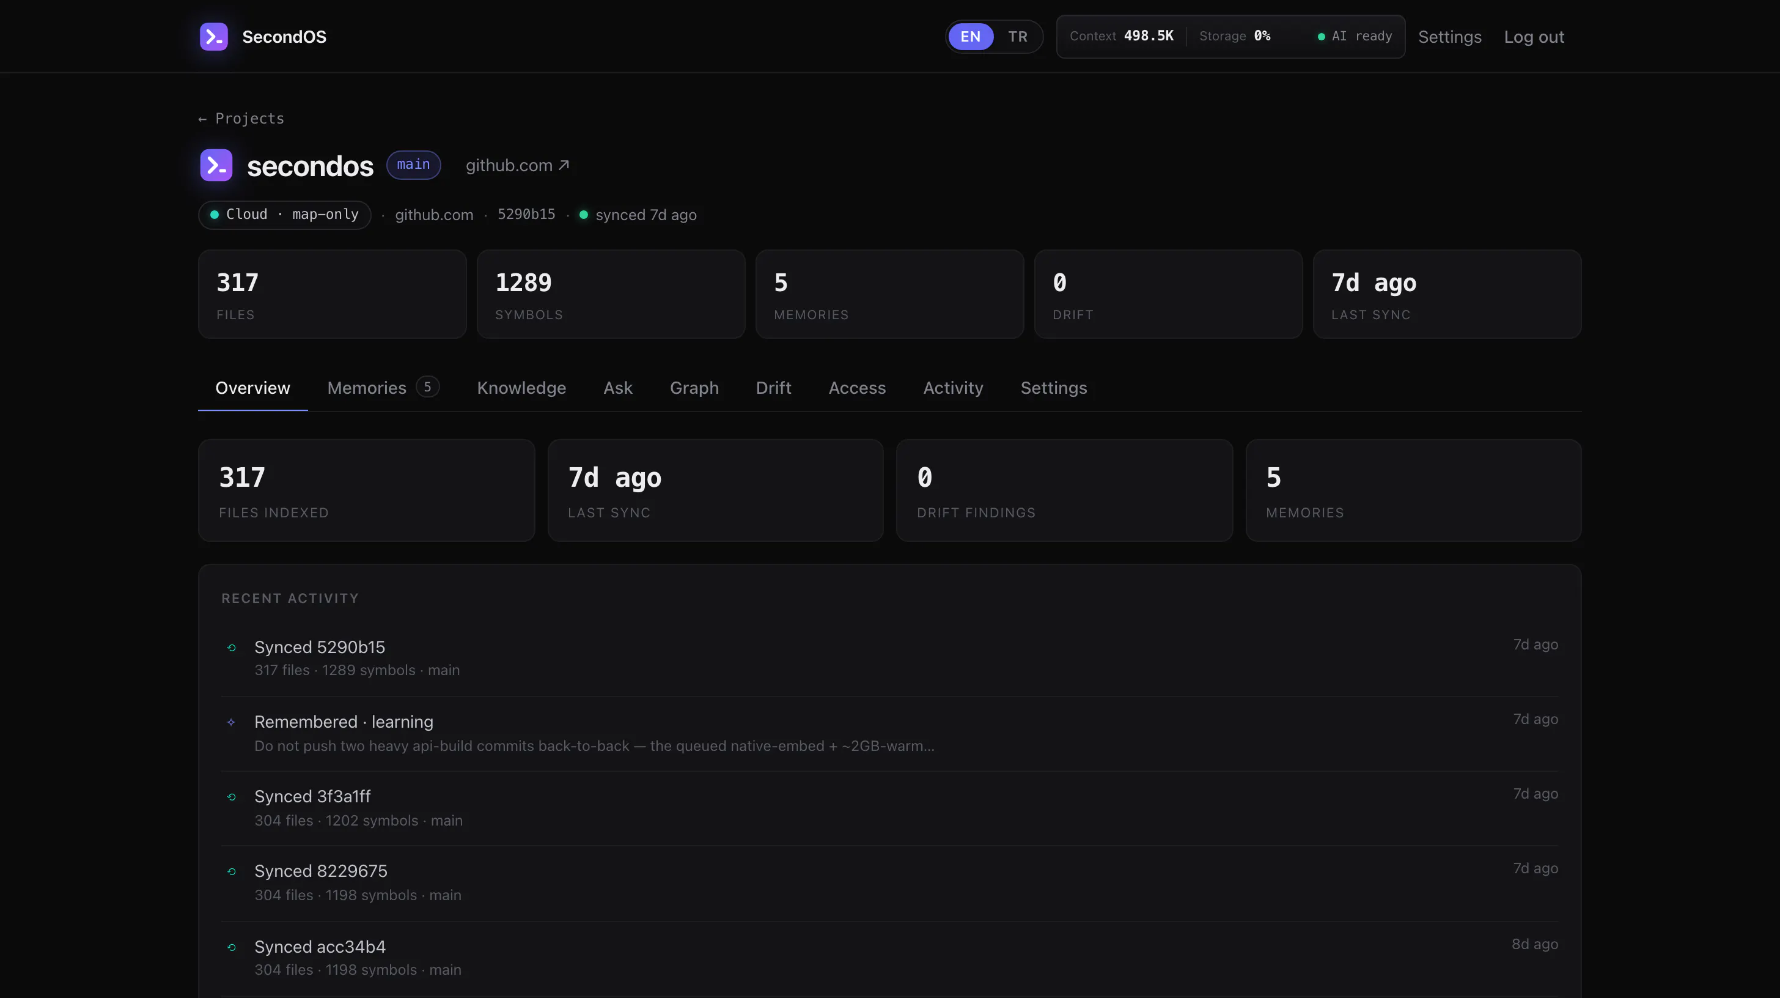This screenshot has width=1780, height=998.
Task: Click the Storage 0% indicator
Action: pyautogui.click(x=1235, y=36)
